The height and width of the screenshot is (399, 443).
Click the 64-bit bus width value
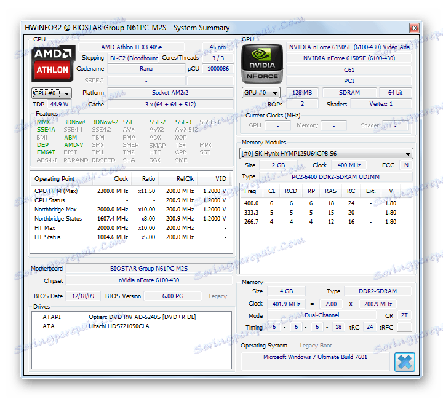click(395, 93)
